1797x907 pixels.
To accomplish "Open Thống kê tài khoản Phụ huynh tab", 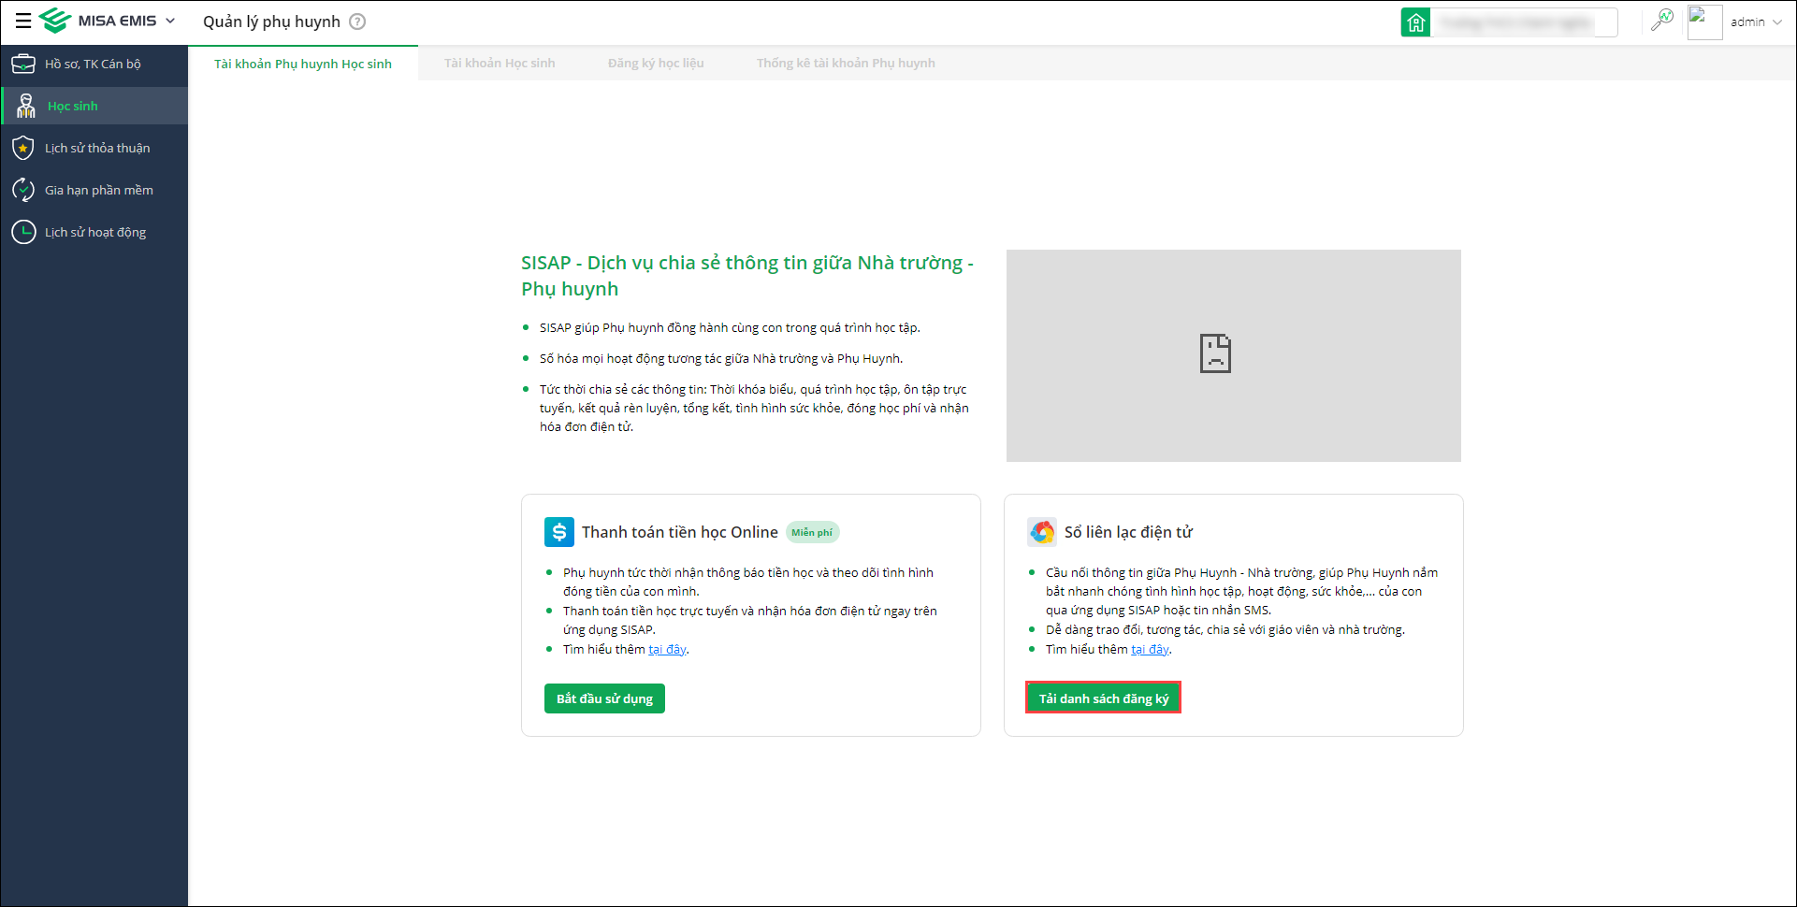I will tap(846, 64).
